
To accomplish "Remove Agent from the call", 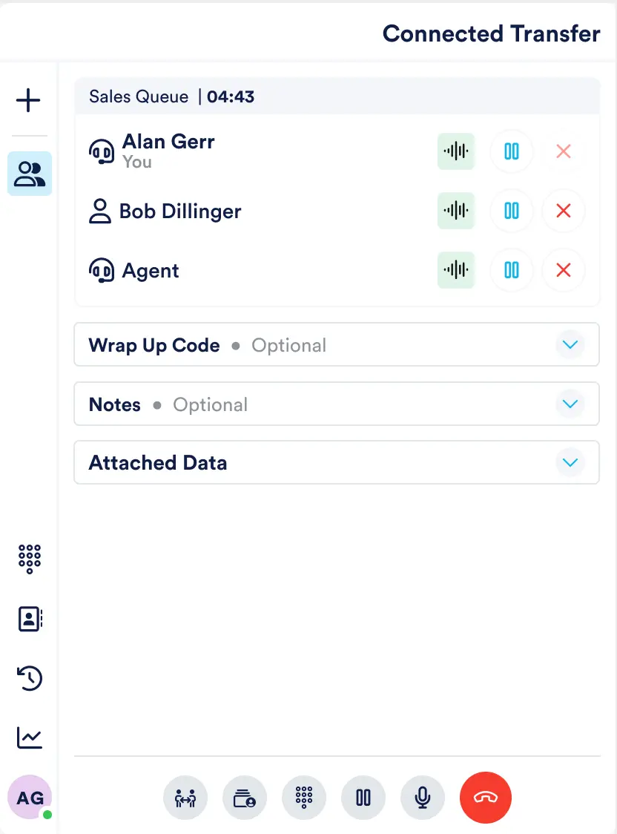I will coord(564,270).
